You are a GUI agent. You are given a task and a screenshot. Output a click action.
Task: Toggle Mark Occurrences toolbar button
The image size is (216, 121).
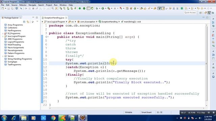[163, 8]
